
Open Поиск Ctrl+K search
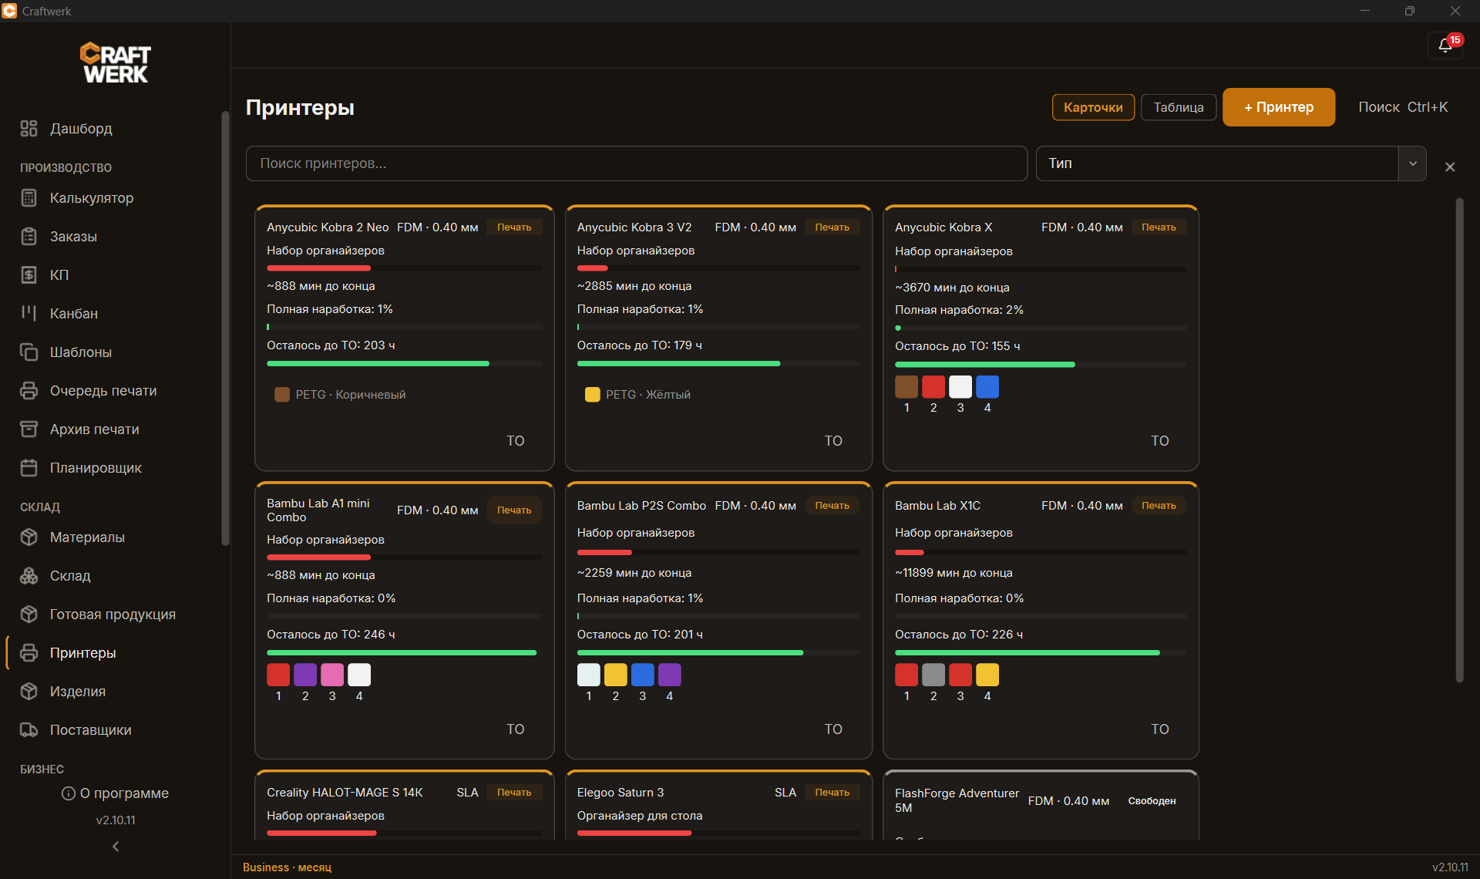click(x=1403, y=107)
